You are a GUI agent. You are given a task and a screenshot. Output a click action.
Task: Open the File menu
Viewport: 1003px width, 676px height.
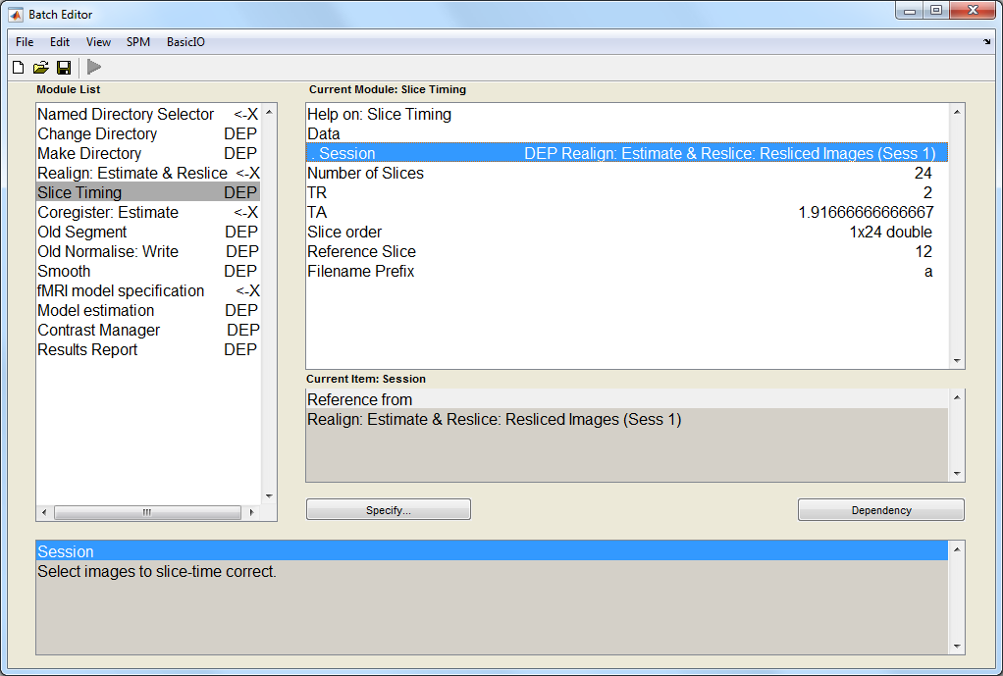pos(25,42)
